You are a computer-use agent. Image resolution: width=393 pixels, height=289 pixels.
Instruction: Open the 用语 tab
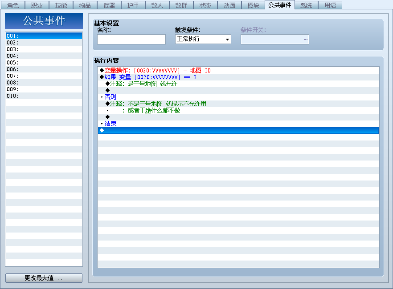tap(330, 5)
